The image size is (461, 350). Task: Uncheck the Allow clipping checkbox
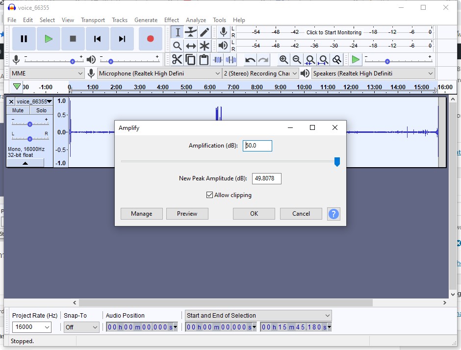point(210,195)
